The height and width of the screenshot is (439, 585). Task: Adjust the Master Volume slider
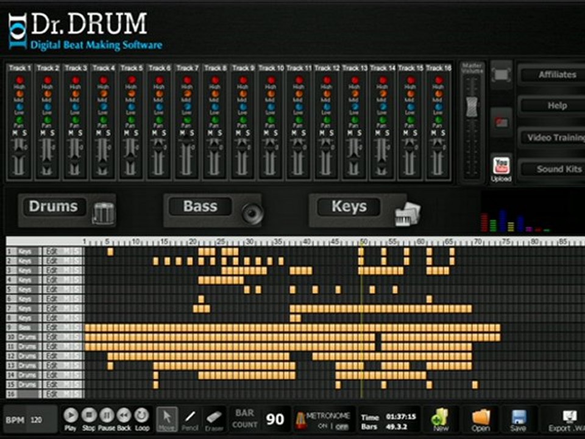click(472, 107)
